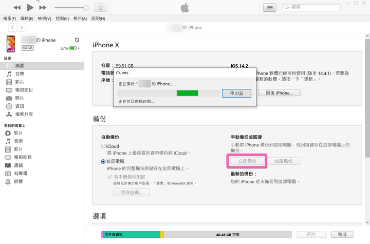Screen dimensions: 370x244
Task: Click the sync arrows icon beside iPhone name
Action: 77,40
